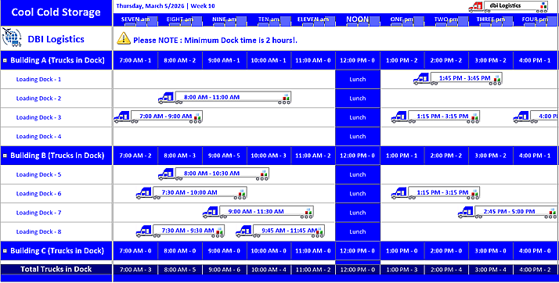Click Lunch block on Loading Dock 2

click(x=358, y=99)
